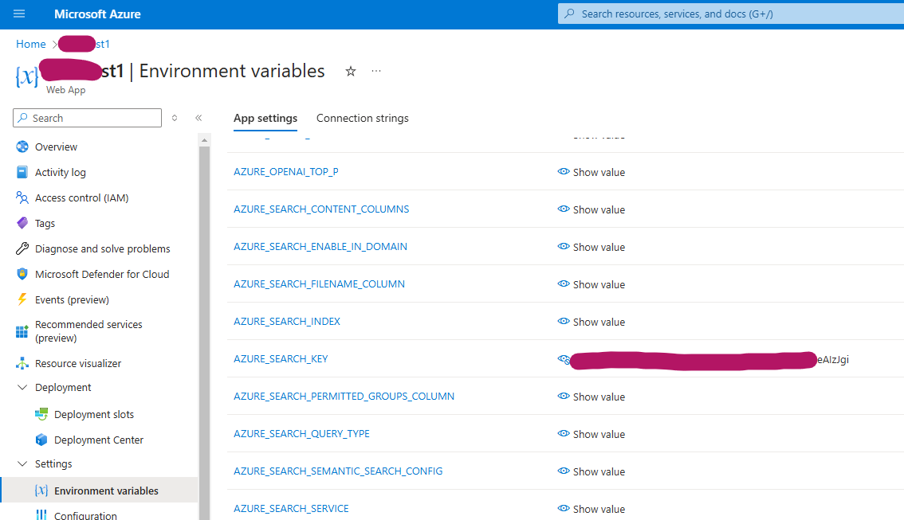
Task: Open Deployment slots
Action: pos(94,415)
